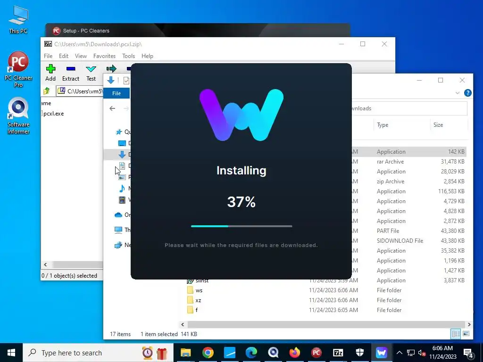483x362 pixels.
Task: Click the Copy arrow icon in 7-Zip toolbar
Action: [x=111, y=69]
